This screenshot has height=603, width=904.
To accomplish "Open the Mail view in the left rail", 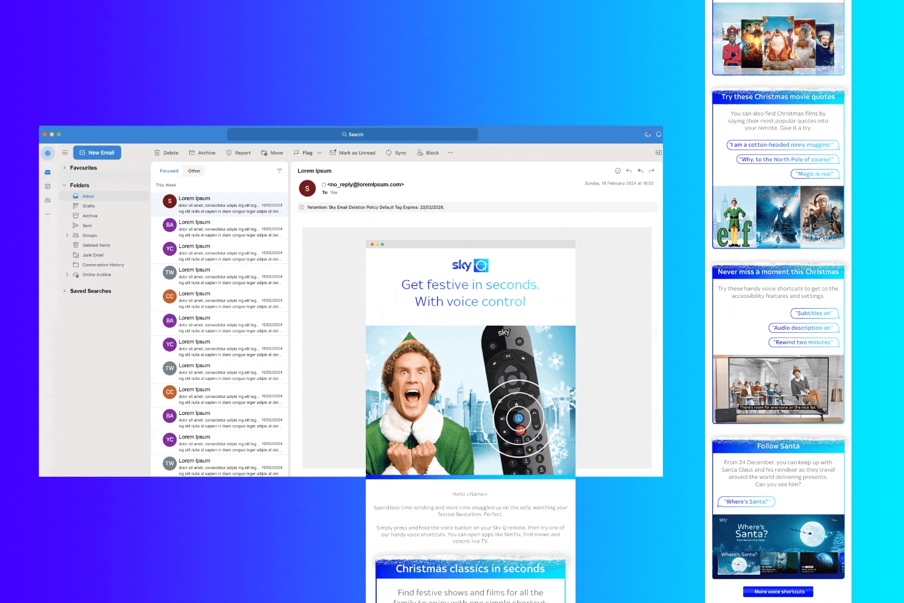I will tap(48, 172).
